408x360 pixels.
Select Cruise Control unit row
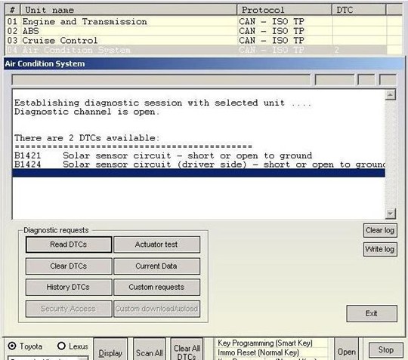[203, 40]
